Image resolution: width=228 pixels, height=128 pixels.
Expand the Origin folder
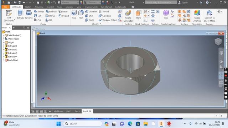point(3,42)
